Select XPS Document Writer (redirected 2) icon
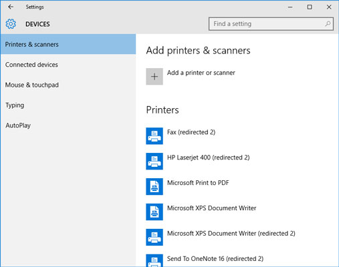This screenshot has height=267, width=339. tap(154, 238)
